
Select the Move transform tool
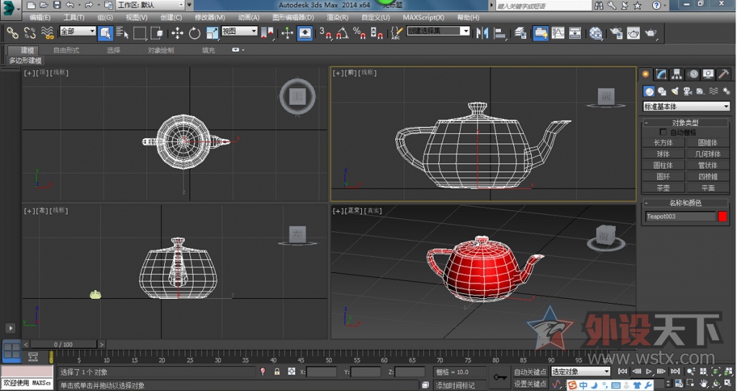coord(177,33)
